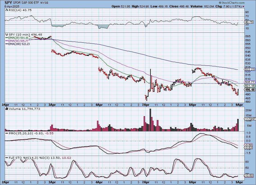This screenshot has width=256, height=185.
Task: Click the 8-Apr-2025 date in header
Action: 12,6
